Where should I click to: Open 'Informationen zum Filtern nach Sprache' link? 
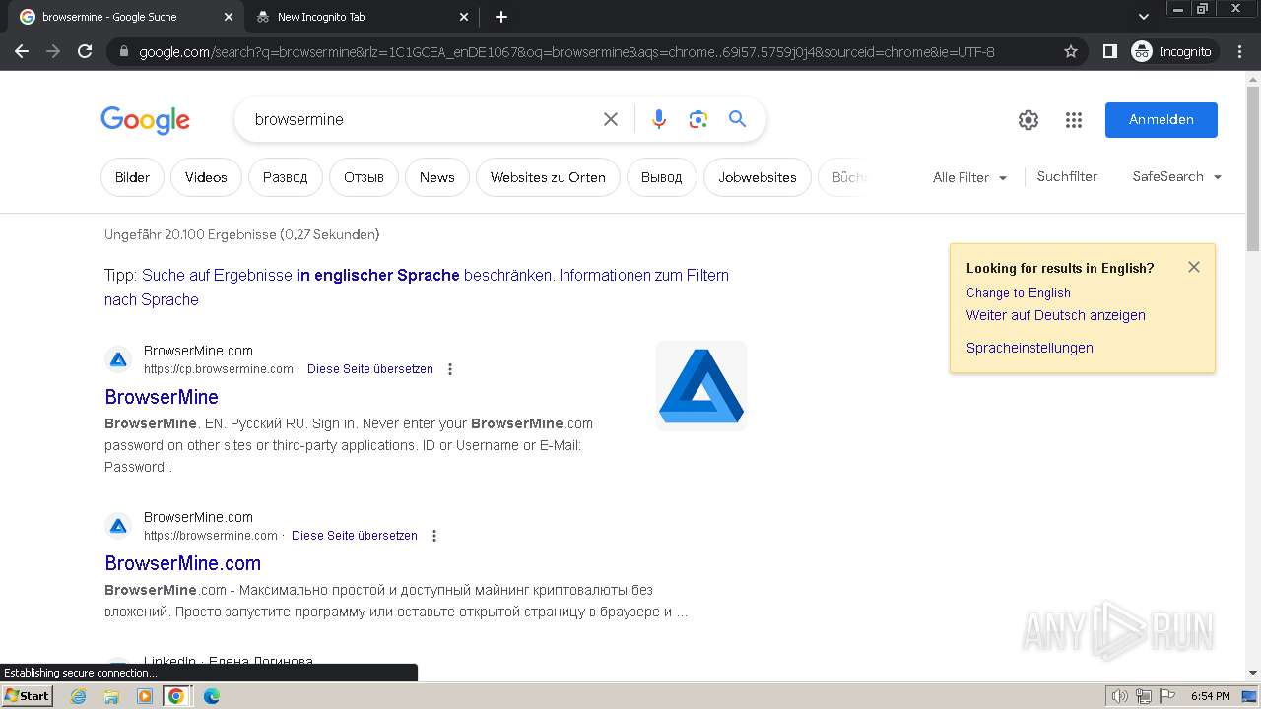click(417, 287)
